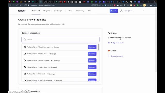This screenshot has height=93, width=165.
Task: Click GitHub icon beside Hotel-Hub
Action: click(x=25, y=54)
